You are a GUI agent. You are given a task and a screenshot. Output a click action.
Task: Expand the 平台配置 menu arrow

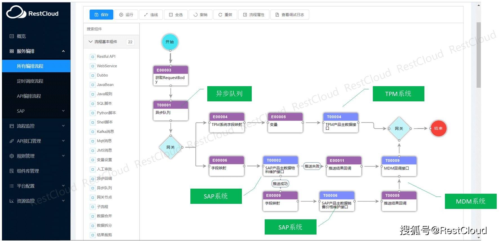(63, 186)
